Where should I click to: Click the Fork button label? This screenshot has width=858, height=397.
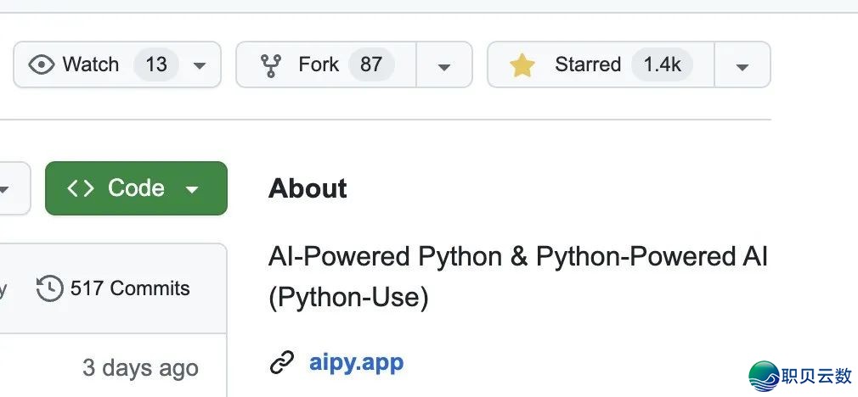319,64
